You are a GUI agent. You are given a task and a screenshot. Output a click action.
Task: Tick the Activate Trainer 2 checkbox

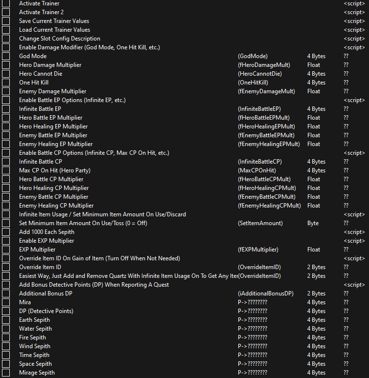[6, 12]
